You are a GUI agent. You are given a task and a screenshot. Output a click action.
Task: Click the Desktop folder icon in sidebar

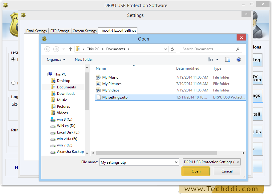[x=53, y=80]
